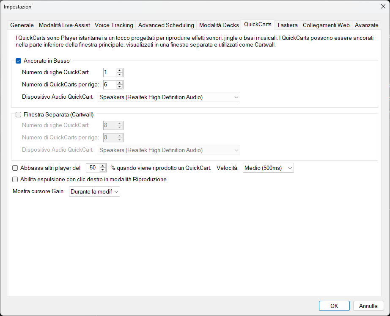Screen dimensions: 390x316
Task: Click the QuickCarts per riga field showing 6
Action: (x=110, y=85)
